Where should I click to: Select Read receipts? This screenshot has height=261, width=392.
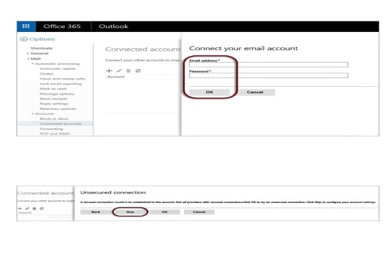pyautogui.click(x=54, y=99)
